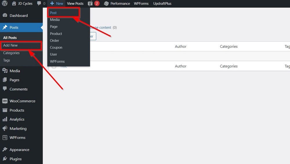
Task: Open UpdraftPlus in the admin bar
Action: [x=162, y=3]
